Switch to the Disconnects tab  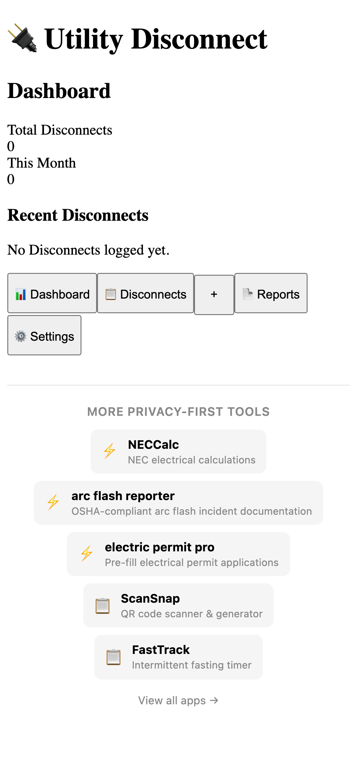coord(145,294)
